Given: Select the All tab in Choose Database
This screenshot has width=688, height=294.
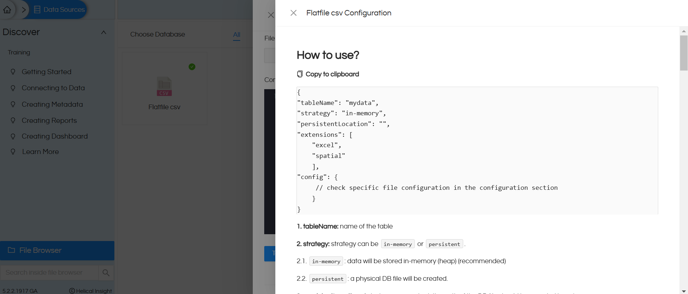Looking at the screenshot, I should tap(237, 35).
